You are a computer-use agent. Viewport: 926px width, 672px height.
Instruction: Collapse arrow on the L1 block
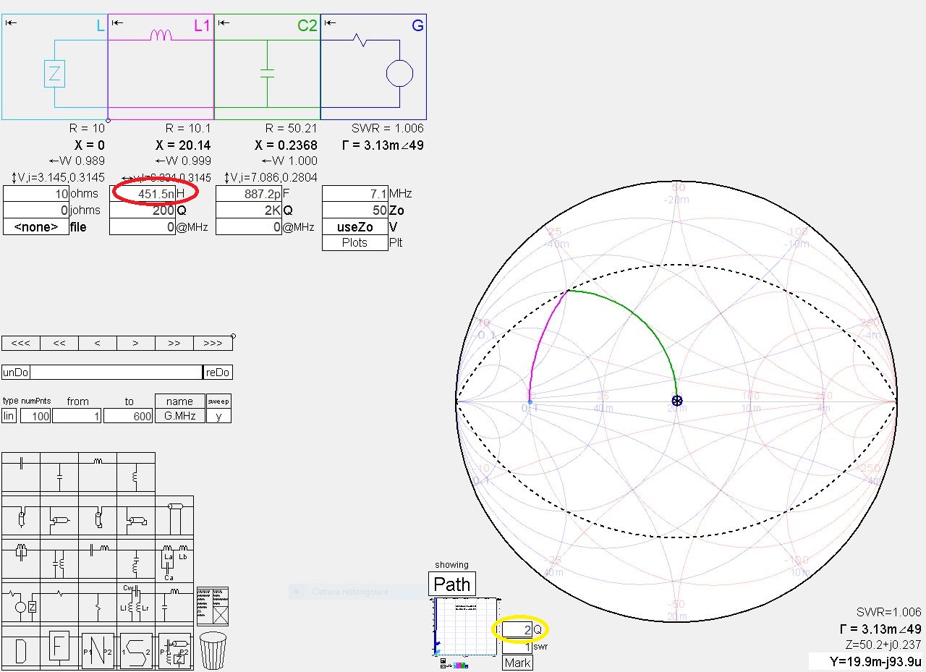point(116,22)
